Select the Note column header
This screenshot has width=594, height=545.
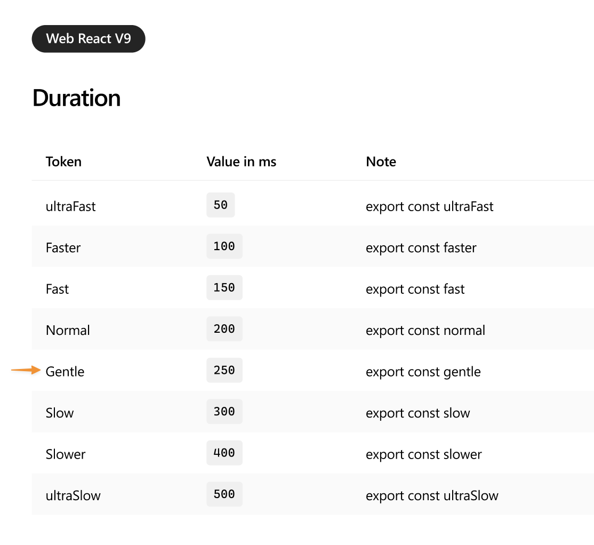pos(381,162)
